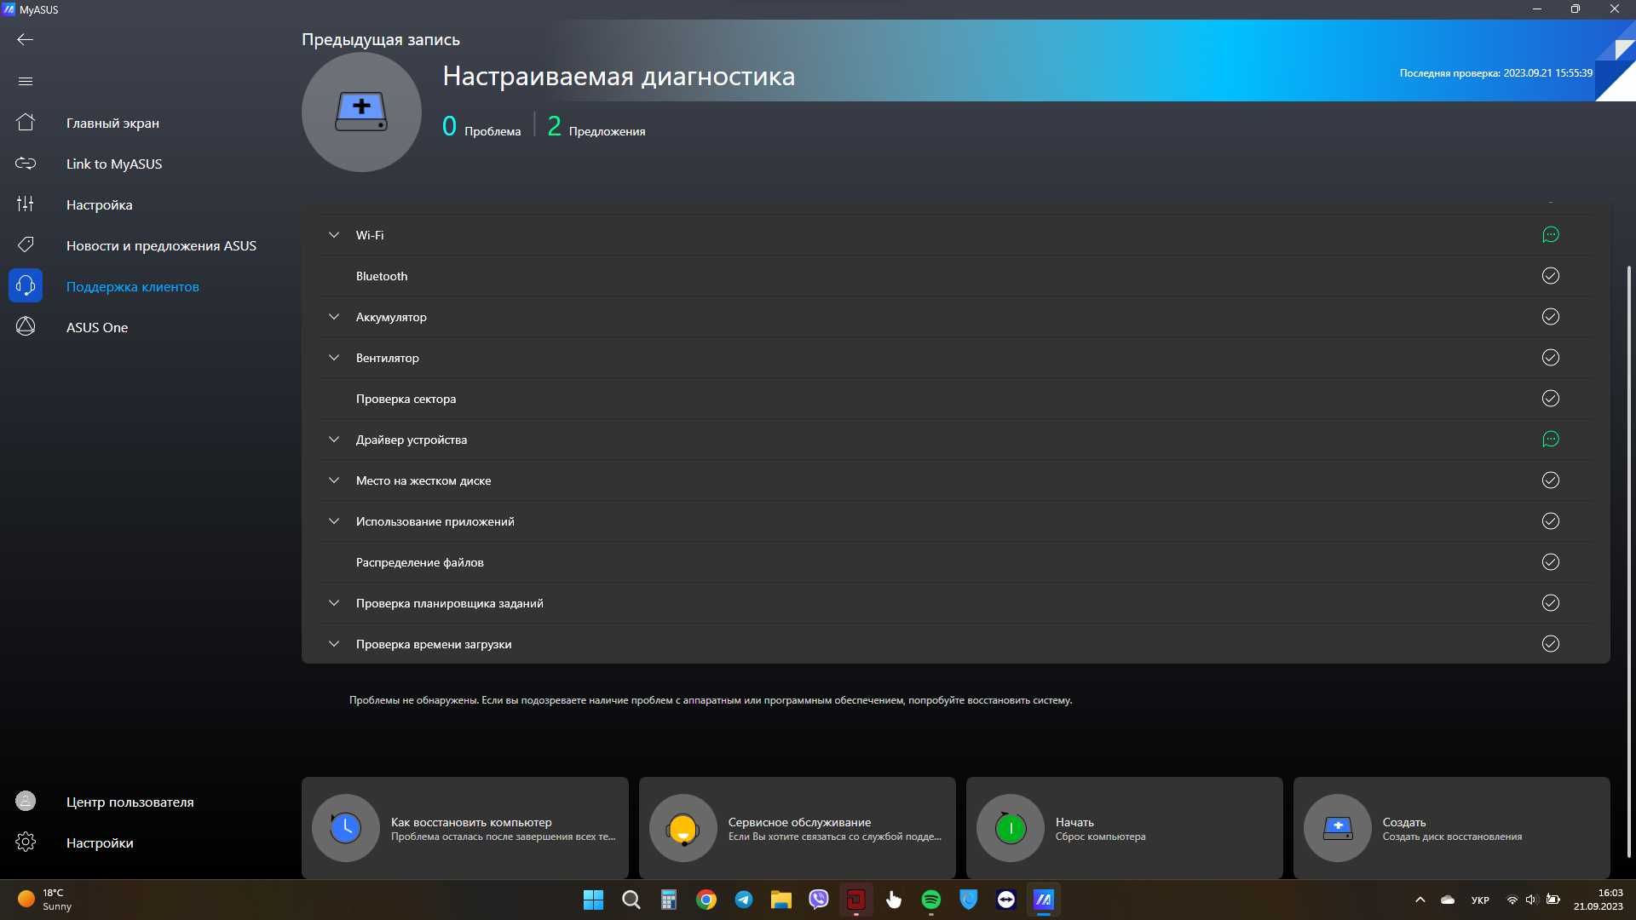
Task: Click Проверка времени загрузки checkmark icon
Action: coord(1551,644)
